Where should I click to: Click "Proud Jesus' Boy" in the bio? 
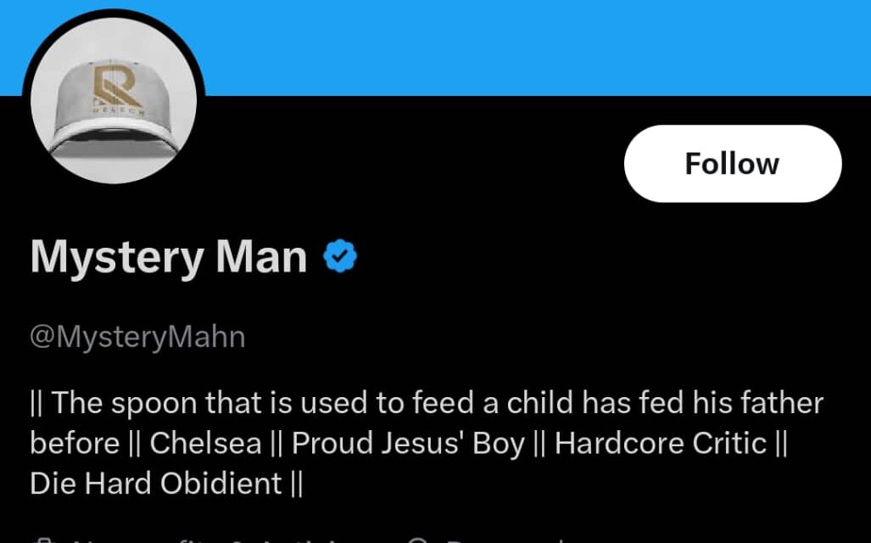point(408,443)
